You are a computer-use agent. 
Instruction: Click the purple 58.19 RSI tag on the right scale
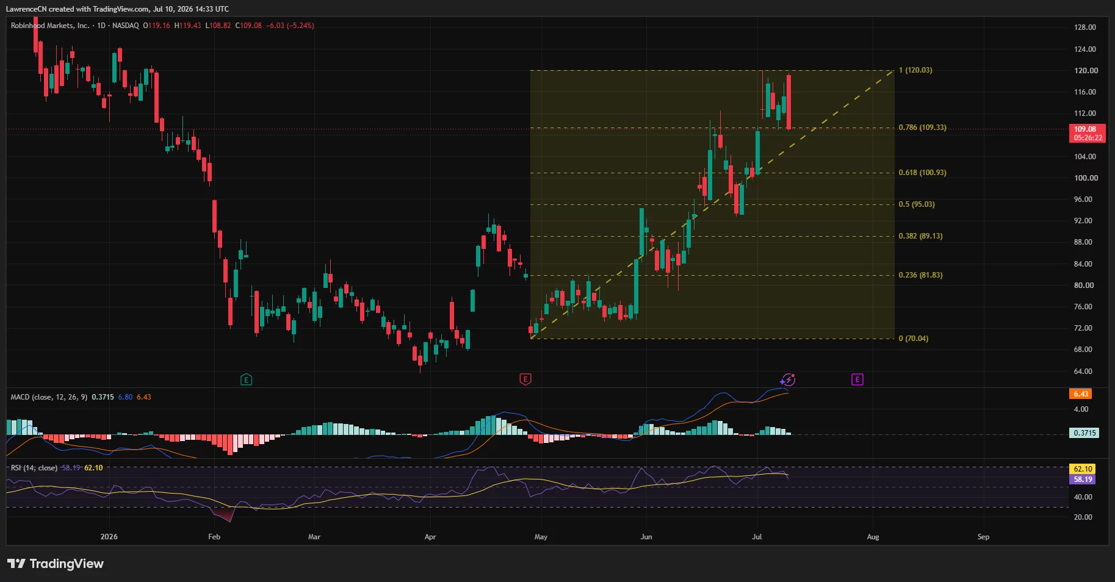pos(1082,479)
